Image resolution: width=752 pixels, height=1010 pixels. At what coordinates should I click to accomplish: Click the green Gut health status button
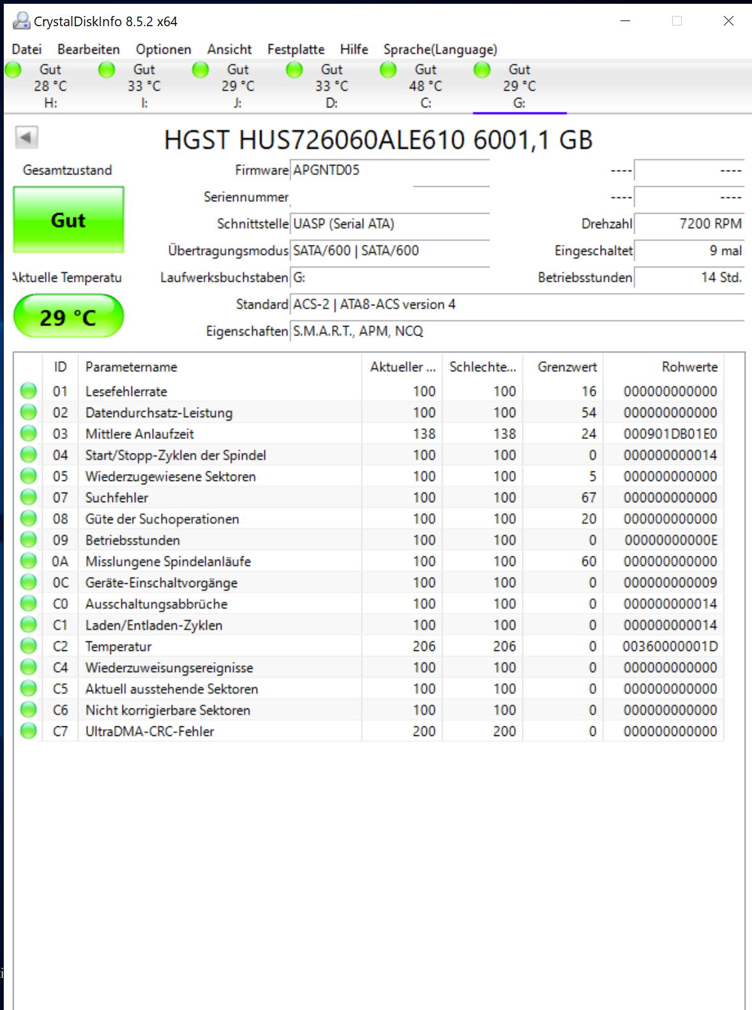click(68, 220)
